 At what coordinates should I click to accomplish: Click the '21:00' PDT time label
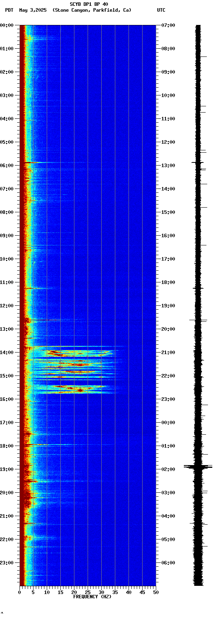6,516
